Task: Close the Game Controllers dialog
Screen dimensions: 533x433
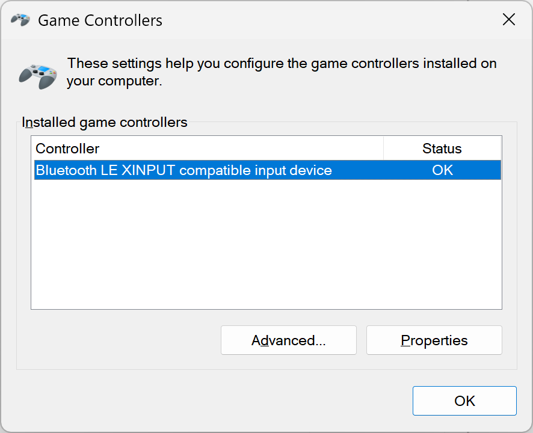Action: coord(508,19)
